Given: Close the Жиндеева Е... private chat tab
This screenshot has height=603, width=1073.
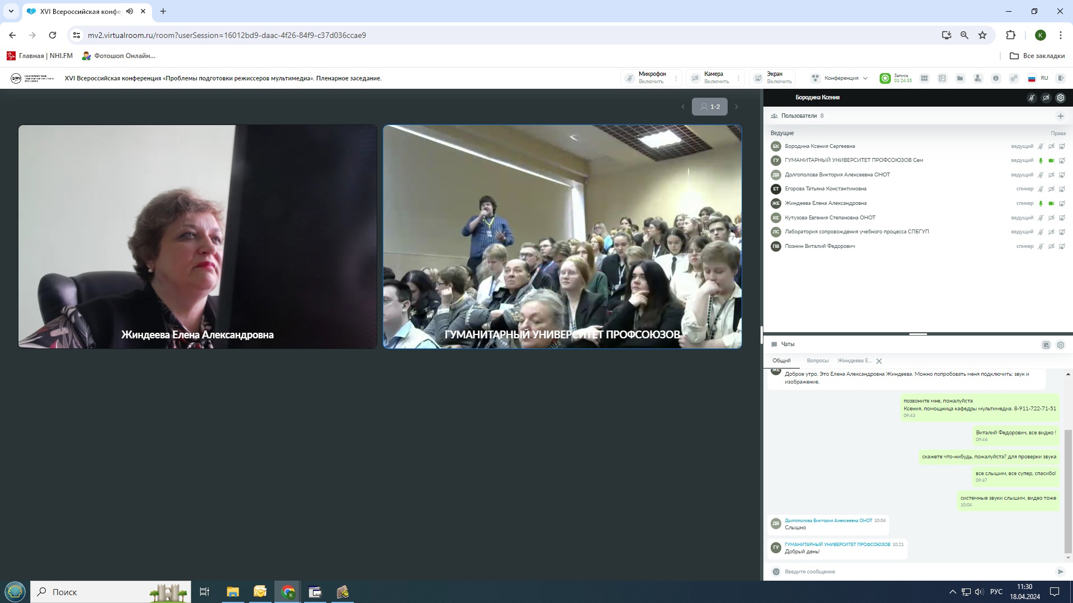Looking at the screenshot, I should tap(879, 361).
